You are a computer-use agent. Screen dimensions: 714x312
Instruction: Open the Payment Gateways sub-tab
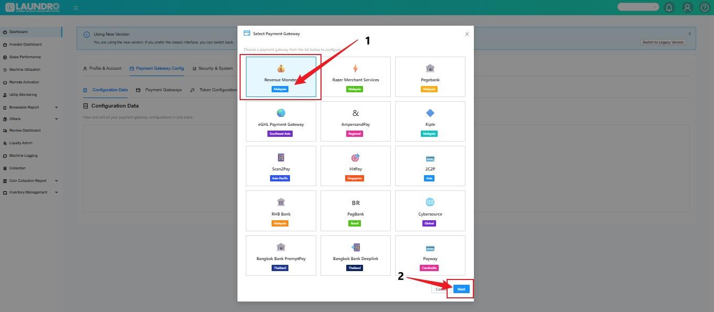[x=159, y=90]
